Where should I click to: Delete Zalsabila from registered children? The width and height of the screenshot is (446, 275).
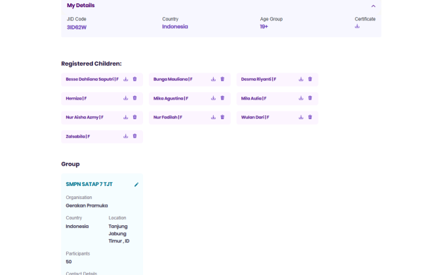click(134, 136)
